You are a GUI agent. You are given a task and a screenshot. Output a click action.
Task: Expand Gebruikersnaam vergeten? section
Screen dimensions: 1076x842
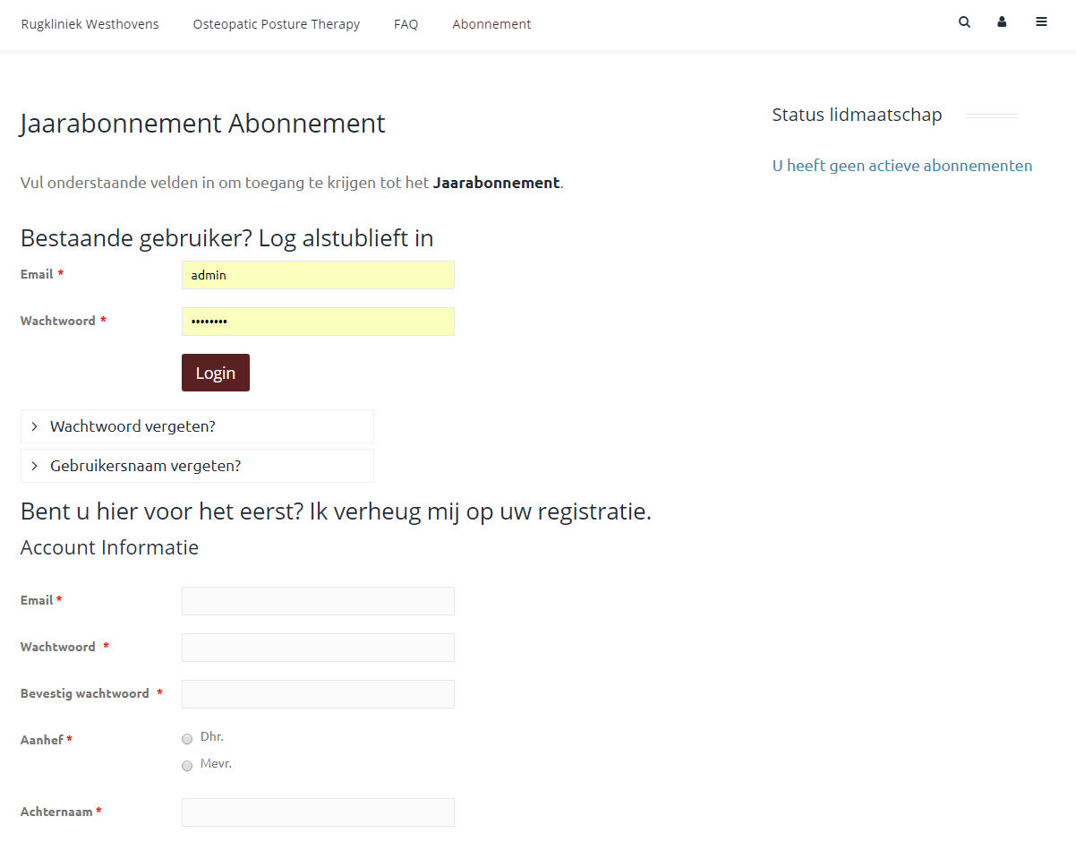145,466
